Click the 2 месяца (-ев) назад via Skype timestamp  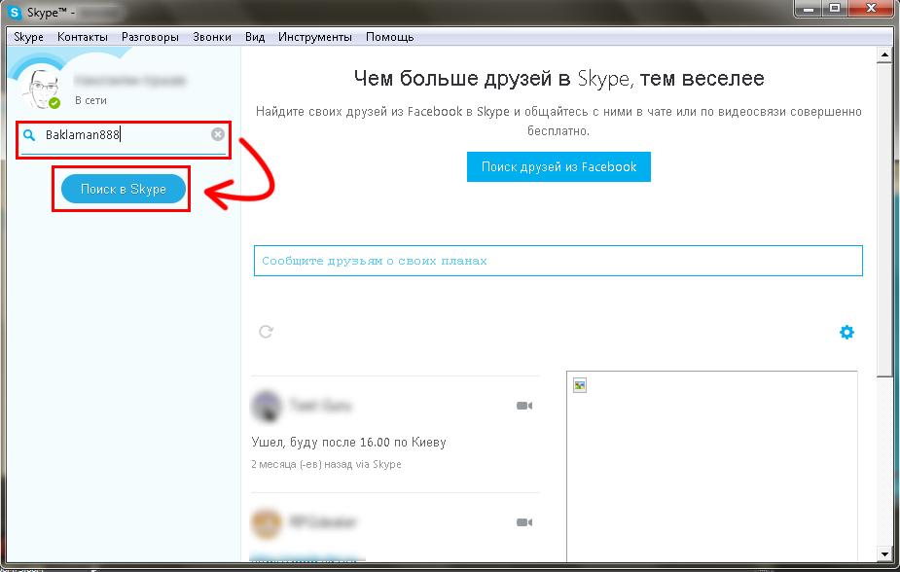pos(326,464)
